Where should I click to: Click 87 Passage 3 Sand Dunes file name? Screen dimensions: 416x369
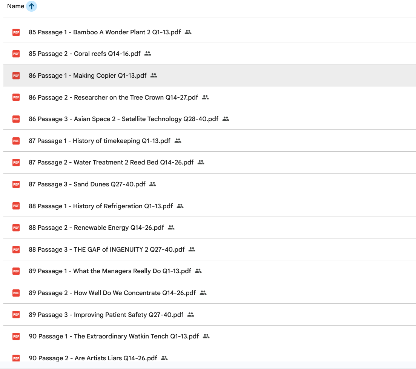(87, 184)
